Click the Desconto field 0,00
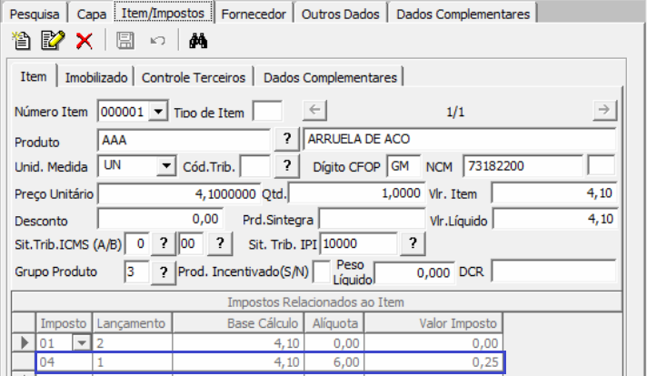 (x=160, y=219)
